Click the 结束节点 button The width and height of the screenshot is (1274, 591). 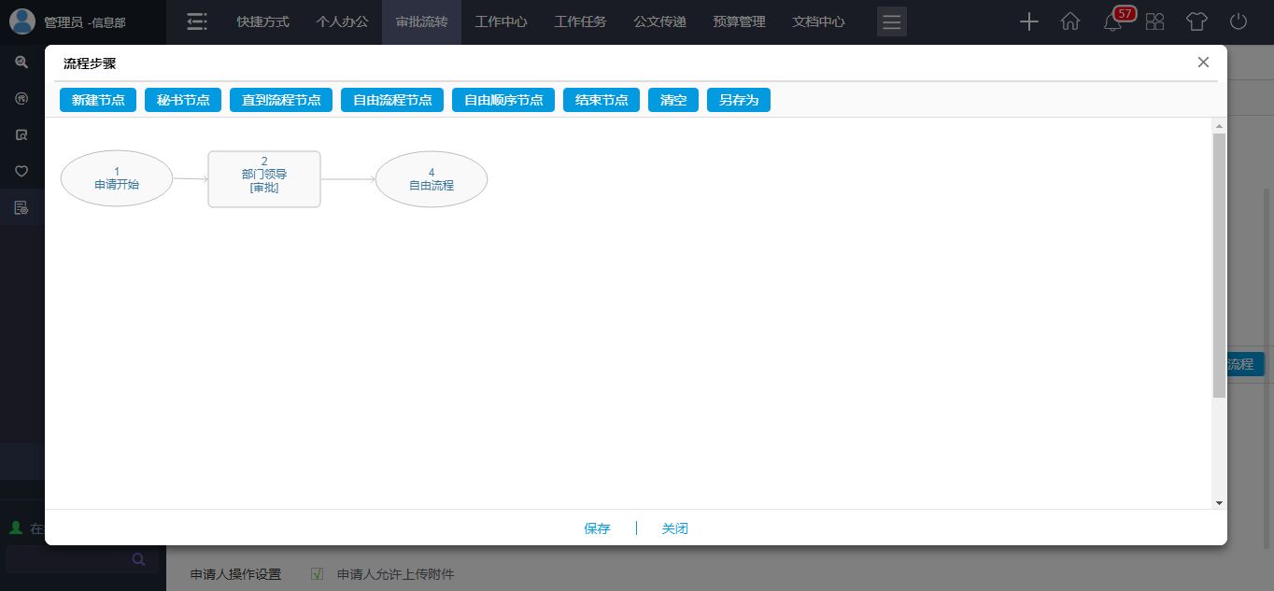[602, 100]
